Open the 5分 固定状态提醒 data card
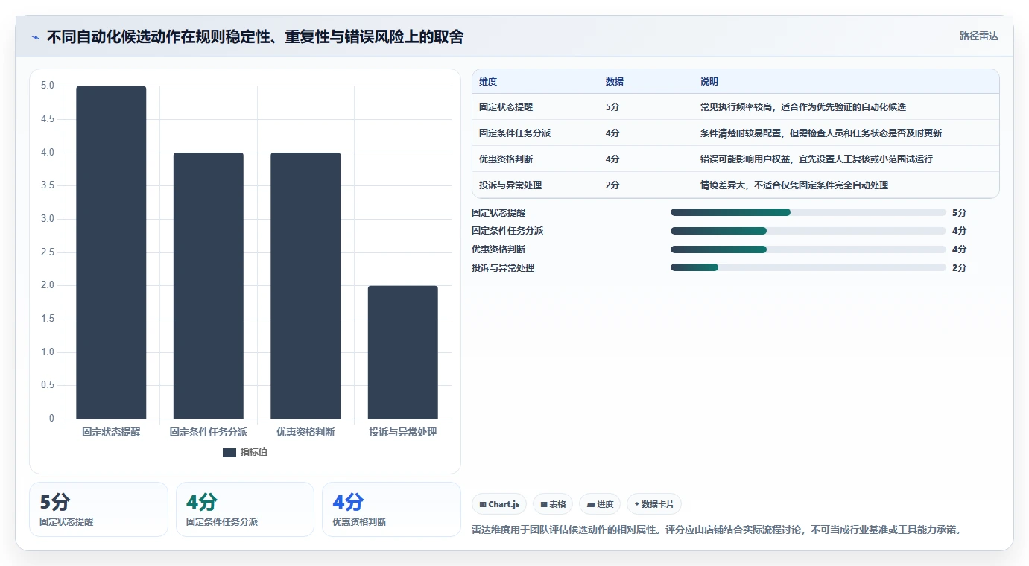 98,509
